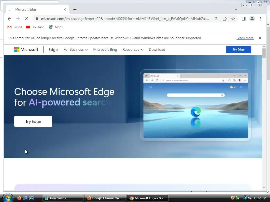Click Show desktop quick launch icon
Viewport: 270px width, 202px height.
[25, 198]
